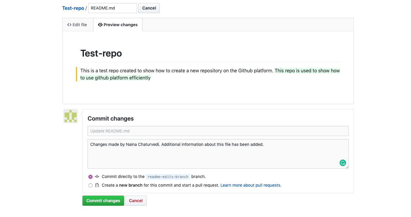
Task: Click the green Commit changes button
Action: coord(103,201)
